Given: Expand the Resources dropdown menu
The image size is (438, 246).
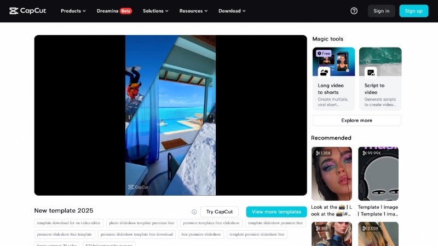Looking at the screenshot, I should pos(193,11).
